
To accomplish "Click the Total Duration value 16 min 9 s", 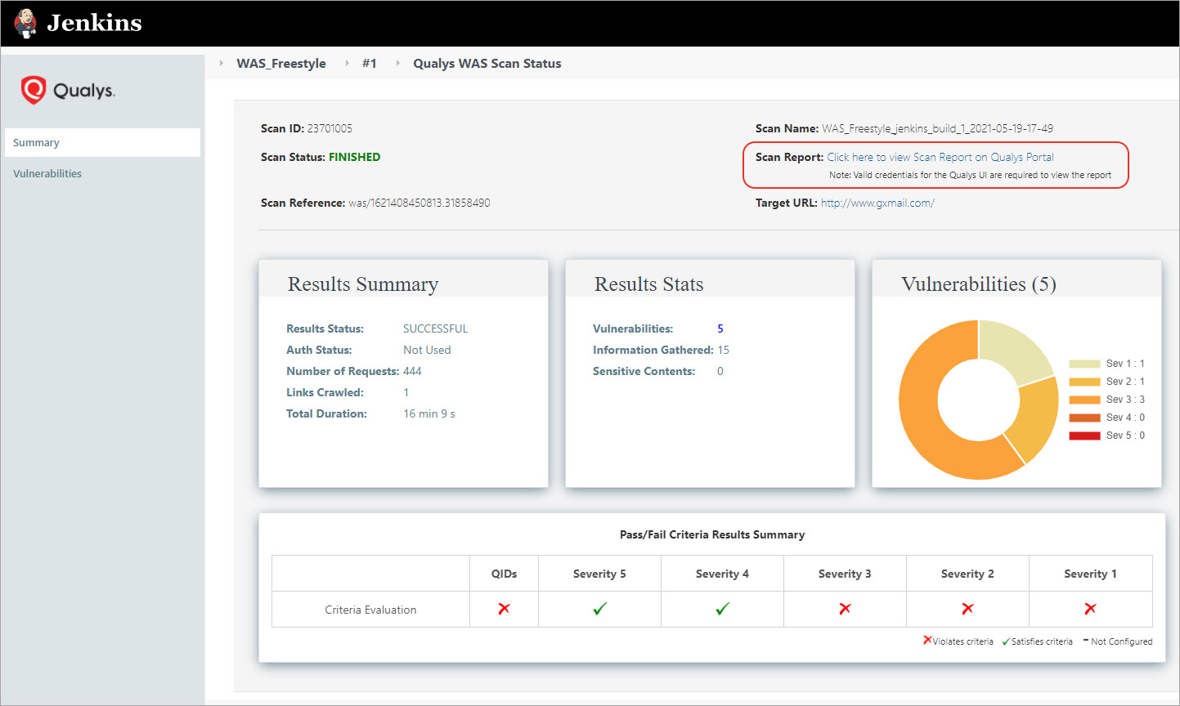I will tap(429, 413).
